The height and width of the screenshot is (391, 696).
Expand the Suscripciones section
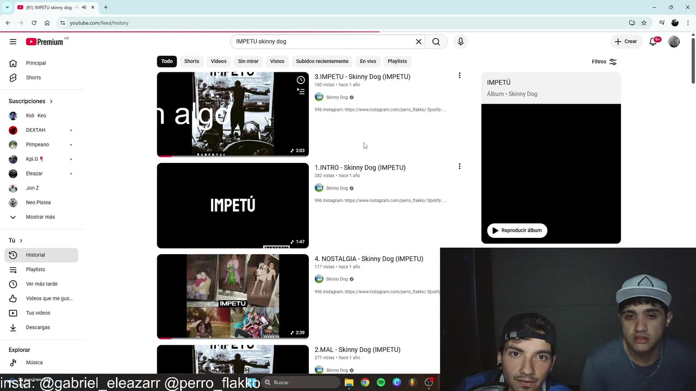pos(31,101)
